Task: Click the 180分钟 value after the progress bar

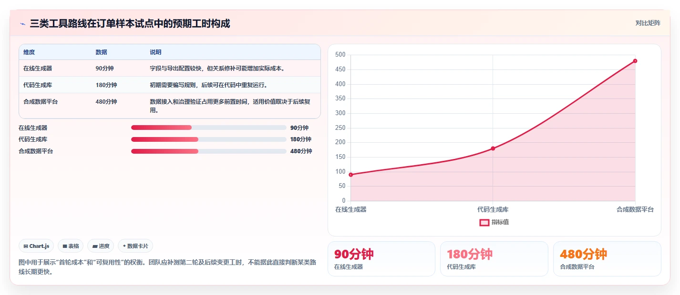Action: point(301,139)
